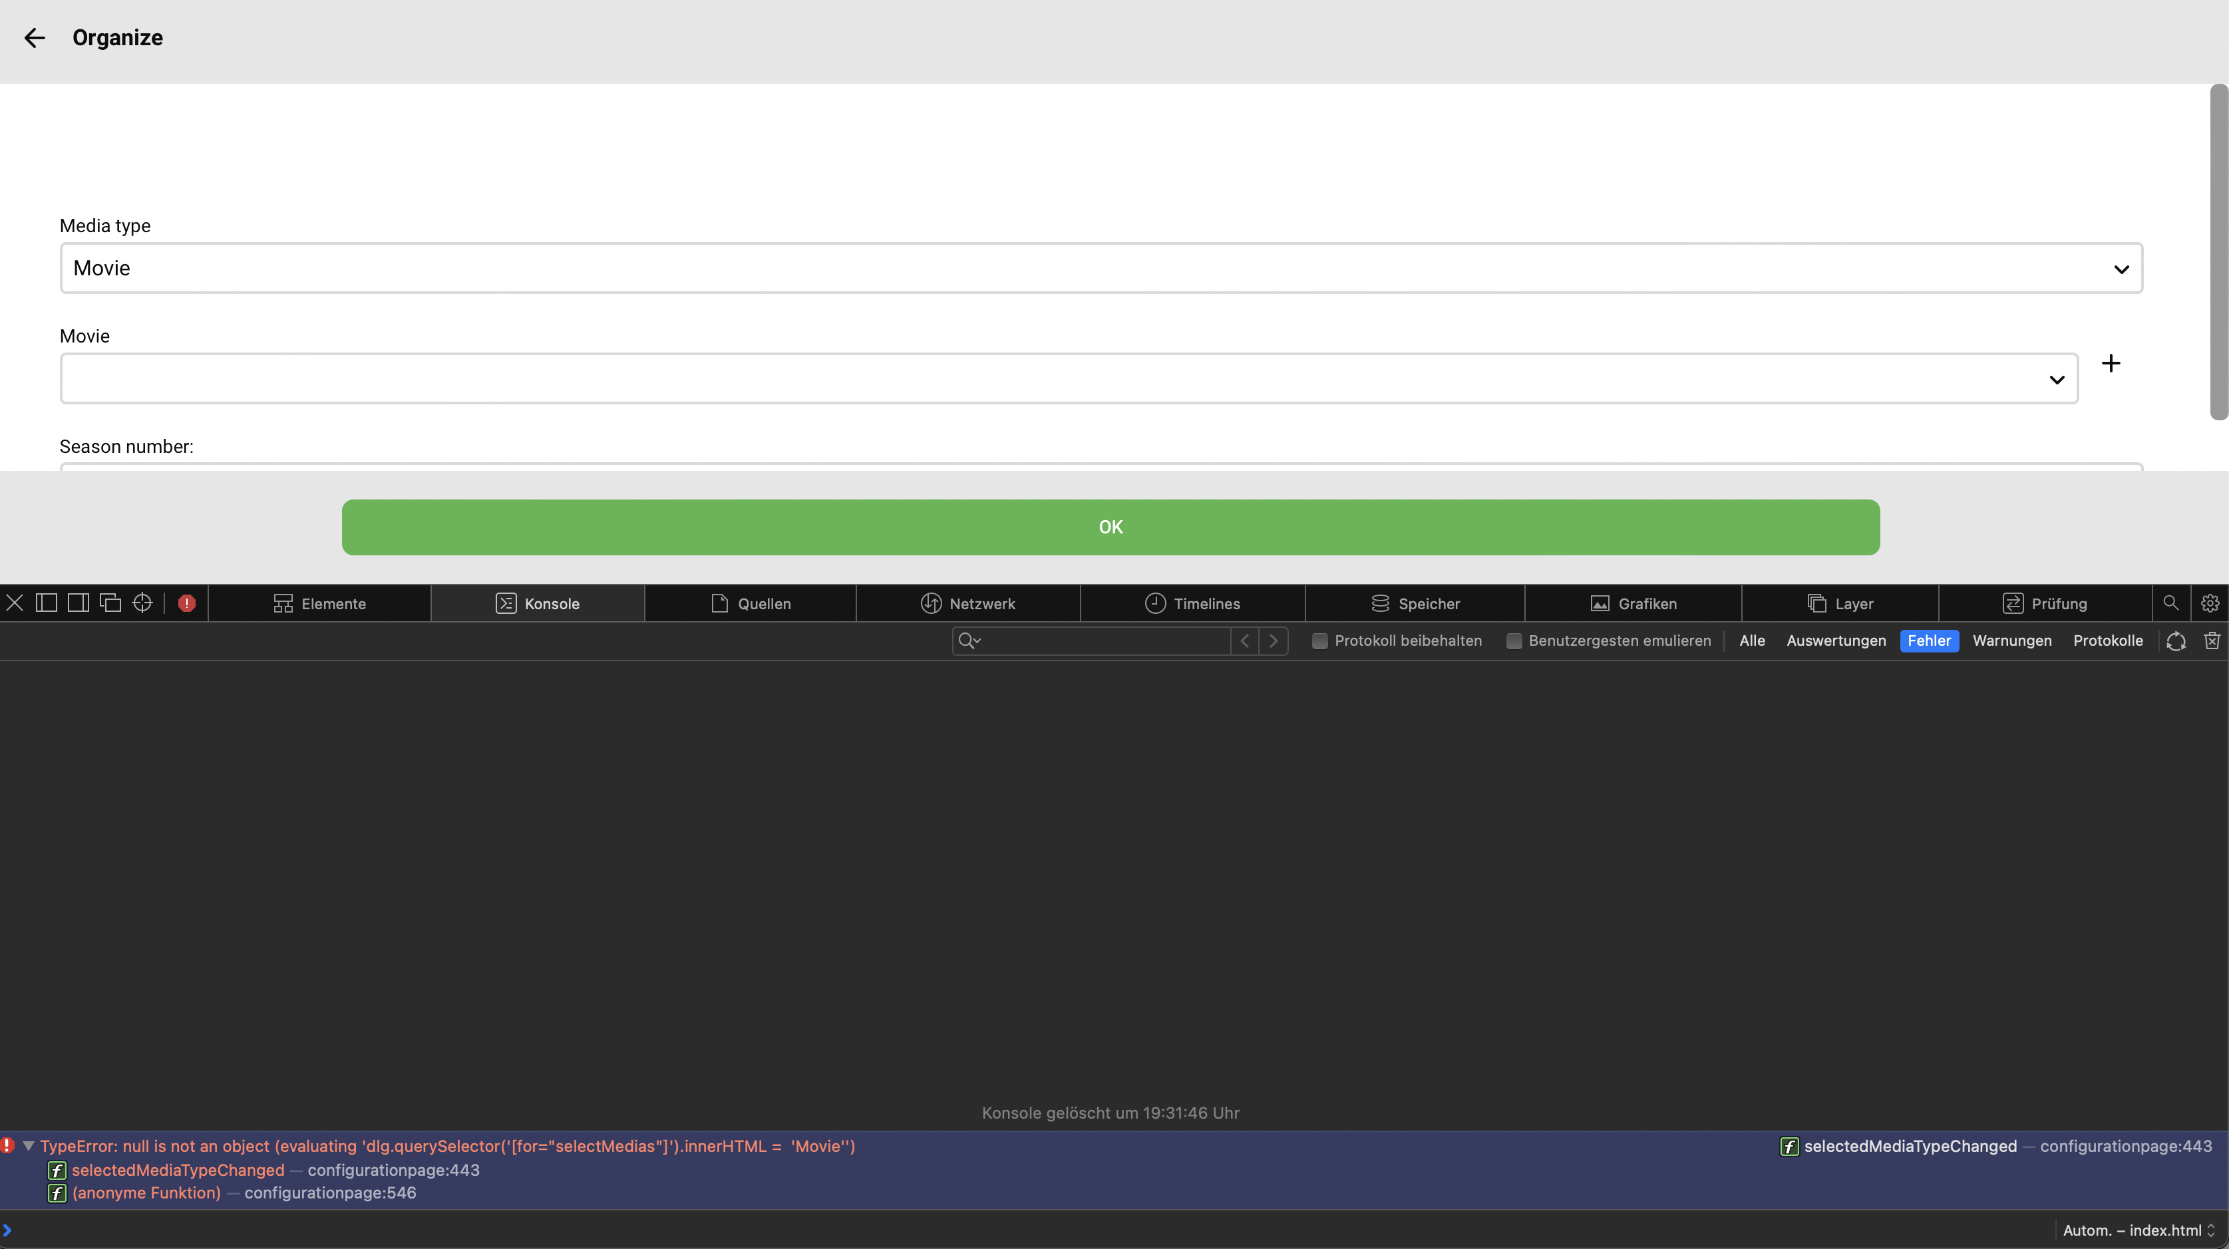Collapse the TypeError stack trace
The height and width of the screenshot is (1249, 2229).
[29, 1146]
